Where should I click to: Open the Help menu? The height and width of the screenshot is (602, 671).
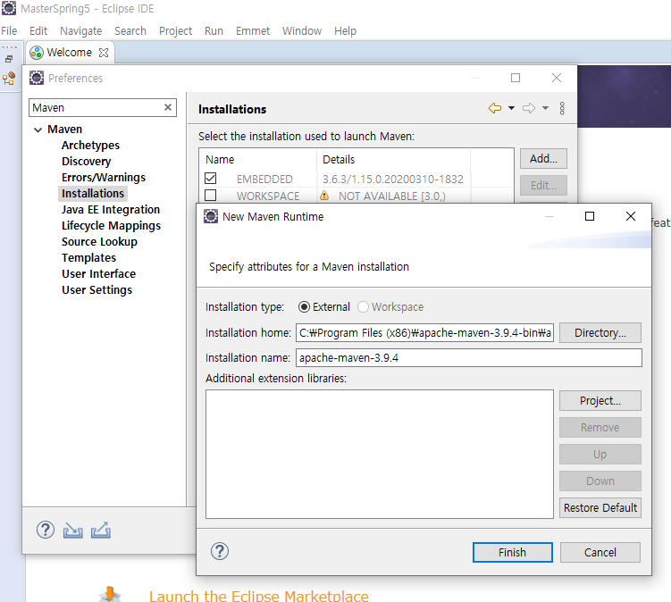pos(345,30)
